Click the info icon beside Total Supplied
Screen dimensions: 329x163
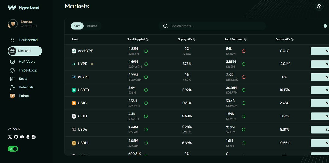pyautogui.click(x=147, y=39)
